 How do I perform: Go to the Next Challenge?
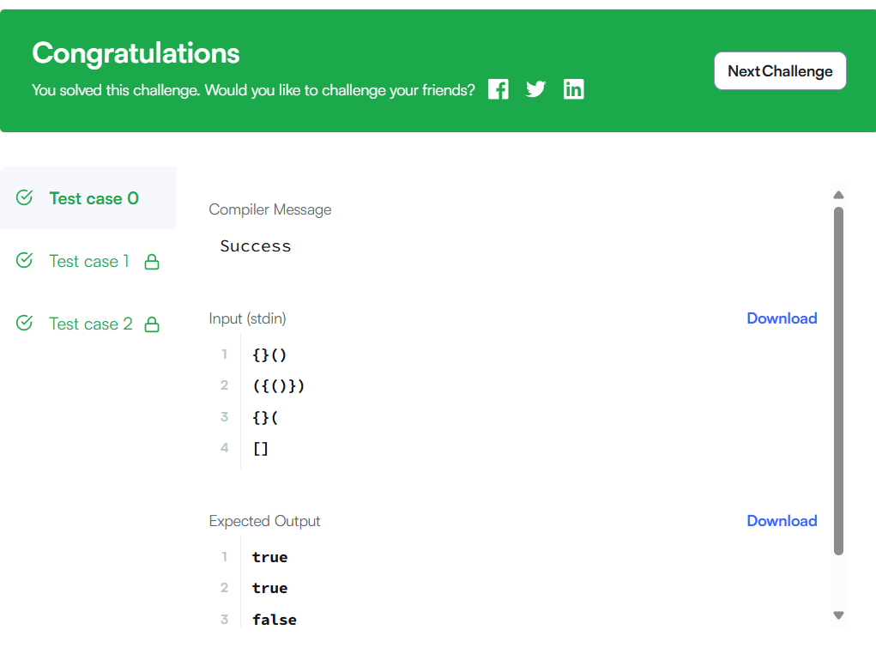pos(780,71)
